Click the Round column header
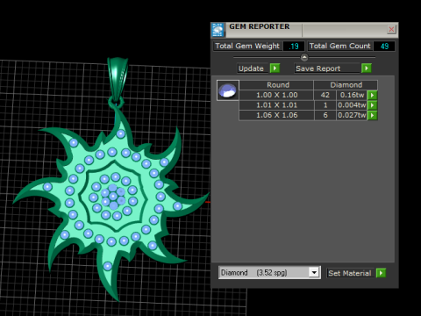421x316 pixels. click(276, 85)
